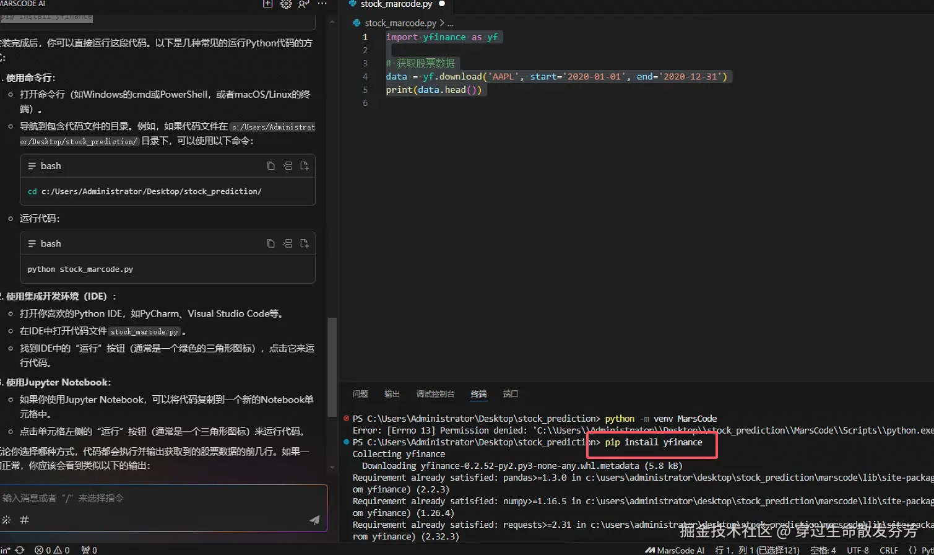Switch to the 问题 panel tab

[x=360, y=394]
